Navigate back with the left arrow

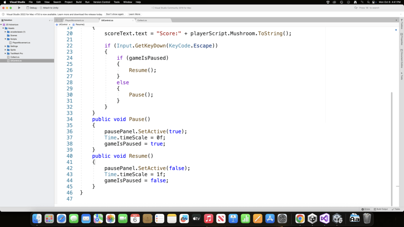(x=57, y=20)
